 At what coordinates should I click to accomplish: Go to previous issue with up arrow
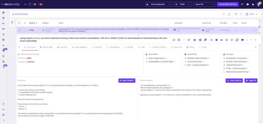point(251,40)
